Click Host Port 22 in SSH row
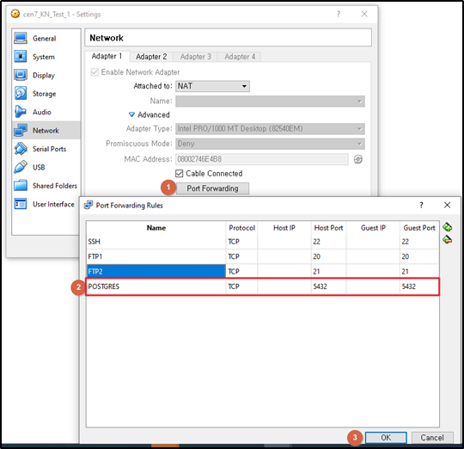 tap(328, 242)
